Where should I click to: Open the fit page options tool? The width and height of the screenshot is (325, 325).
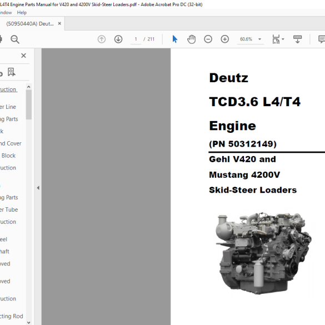pos(276,39)
